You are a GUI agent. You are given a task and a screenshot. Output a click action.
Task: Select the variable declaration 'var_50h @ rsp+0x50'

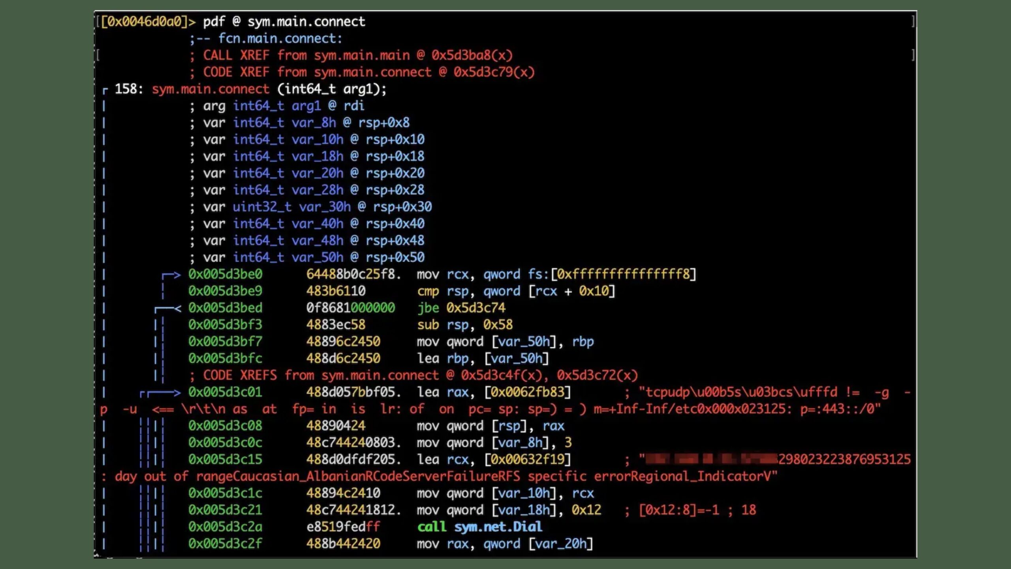(358, 258)
